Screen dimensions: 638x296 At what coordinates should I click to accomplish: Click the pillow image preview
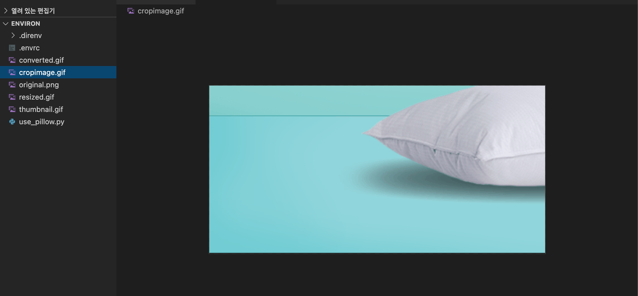pyautogui.click(x=377, y=169)
